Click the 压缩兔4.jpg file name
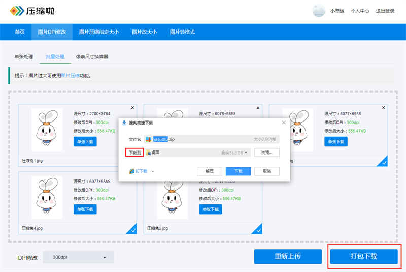The width and height of the screenshot is (406, 272). 32,228
